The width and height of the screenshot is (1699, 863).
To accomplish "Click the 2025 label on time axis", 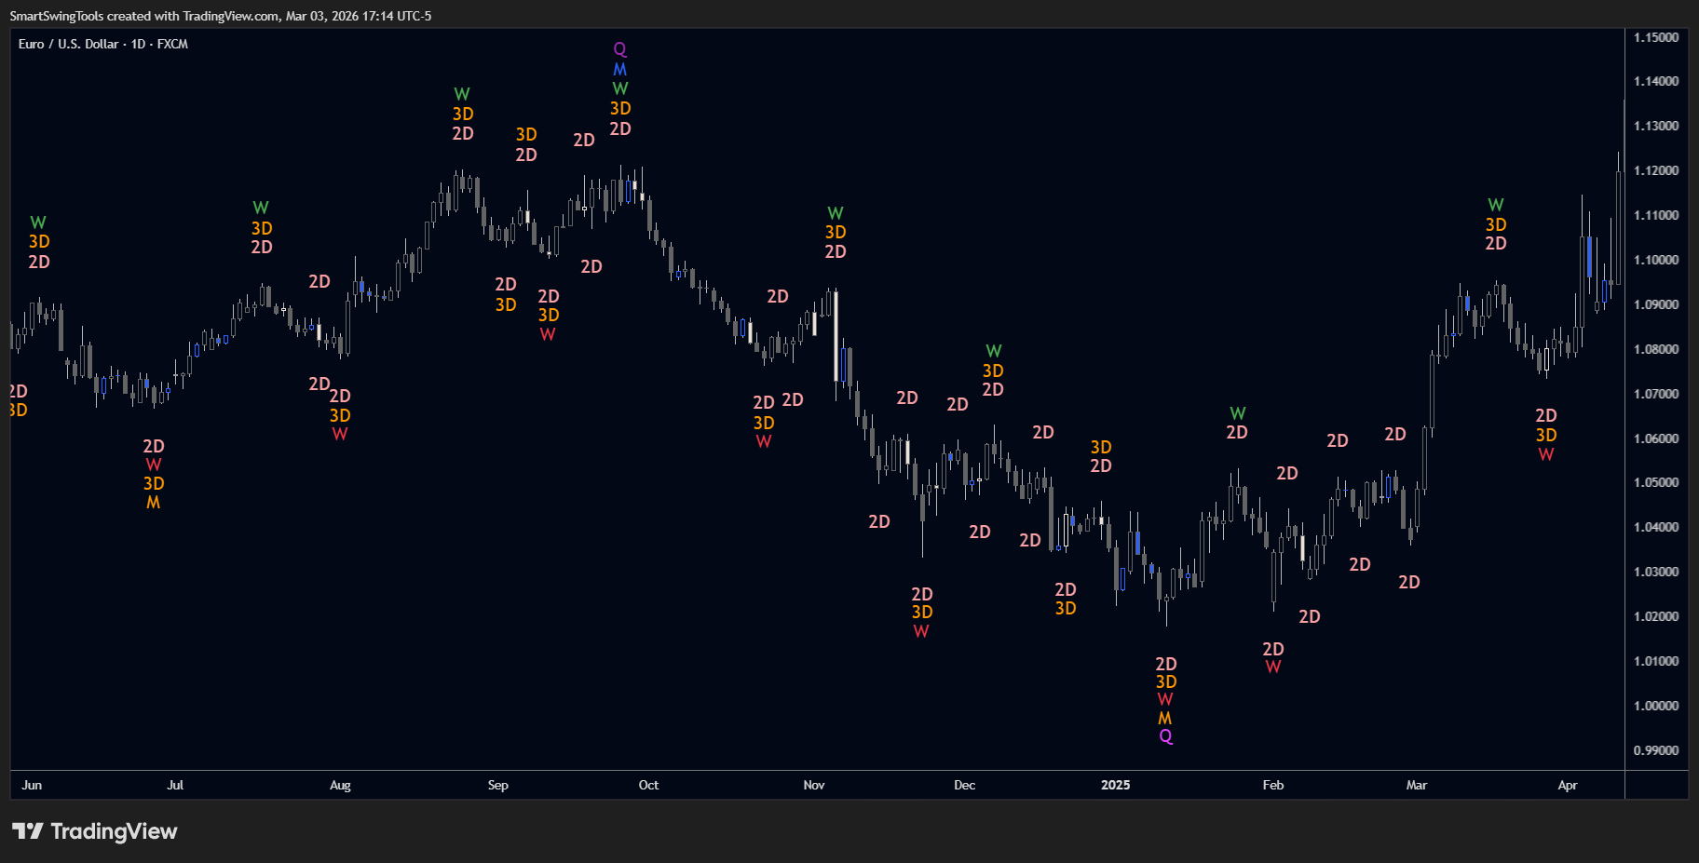I will pos(1115,785).
